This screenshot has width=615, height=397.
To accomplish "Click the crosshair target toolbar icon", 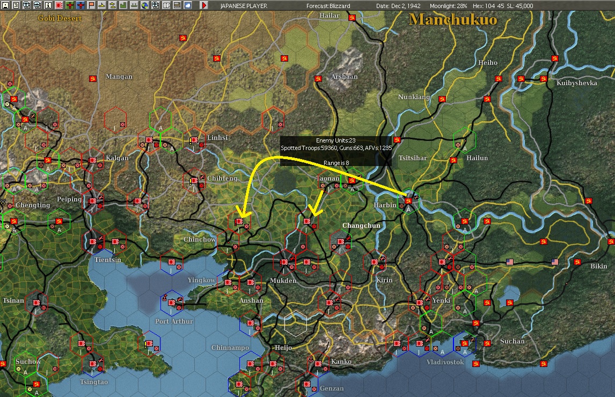I will tap(155, 5).
